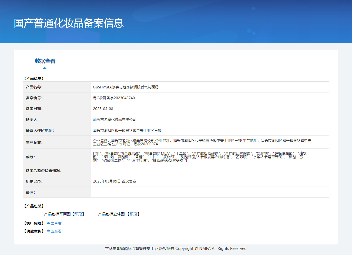Click the NMPA copyright footer text
Screen dimensions: 352x255
click(176, 249)
